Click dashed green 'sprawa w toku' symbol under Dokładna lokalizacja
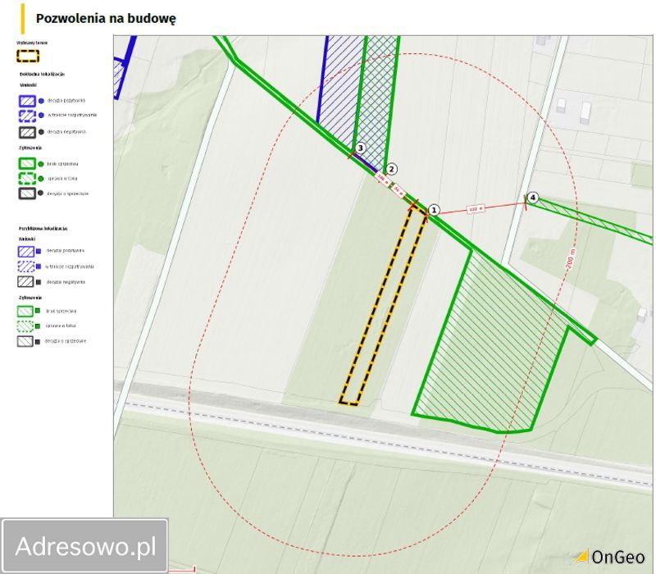This screenshot has width=656, height=574. pos(27,179)
